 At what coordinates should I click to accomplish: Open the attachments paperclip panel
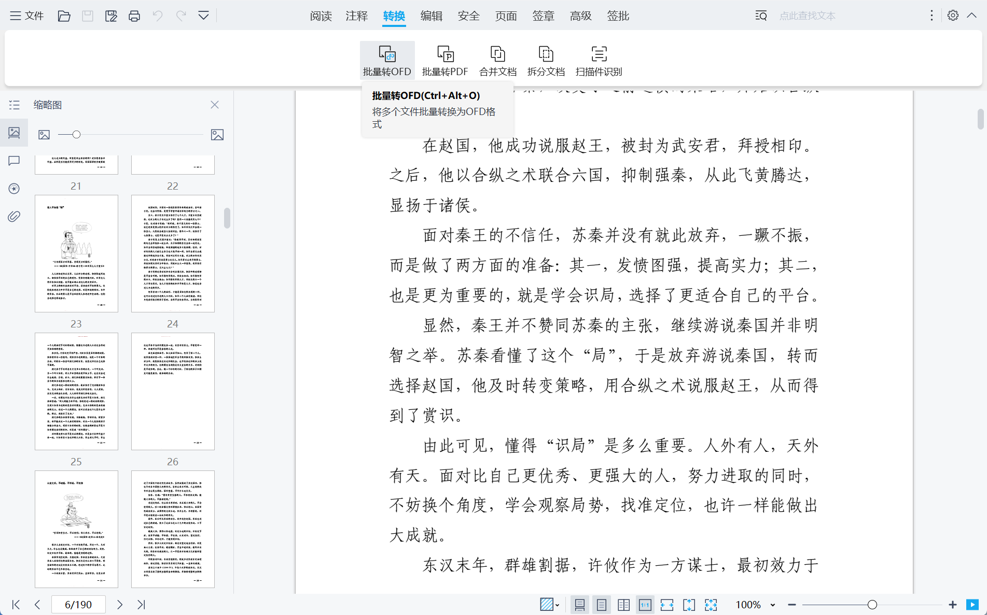[15, 216]
